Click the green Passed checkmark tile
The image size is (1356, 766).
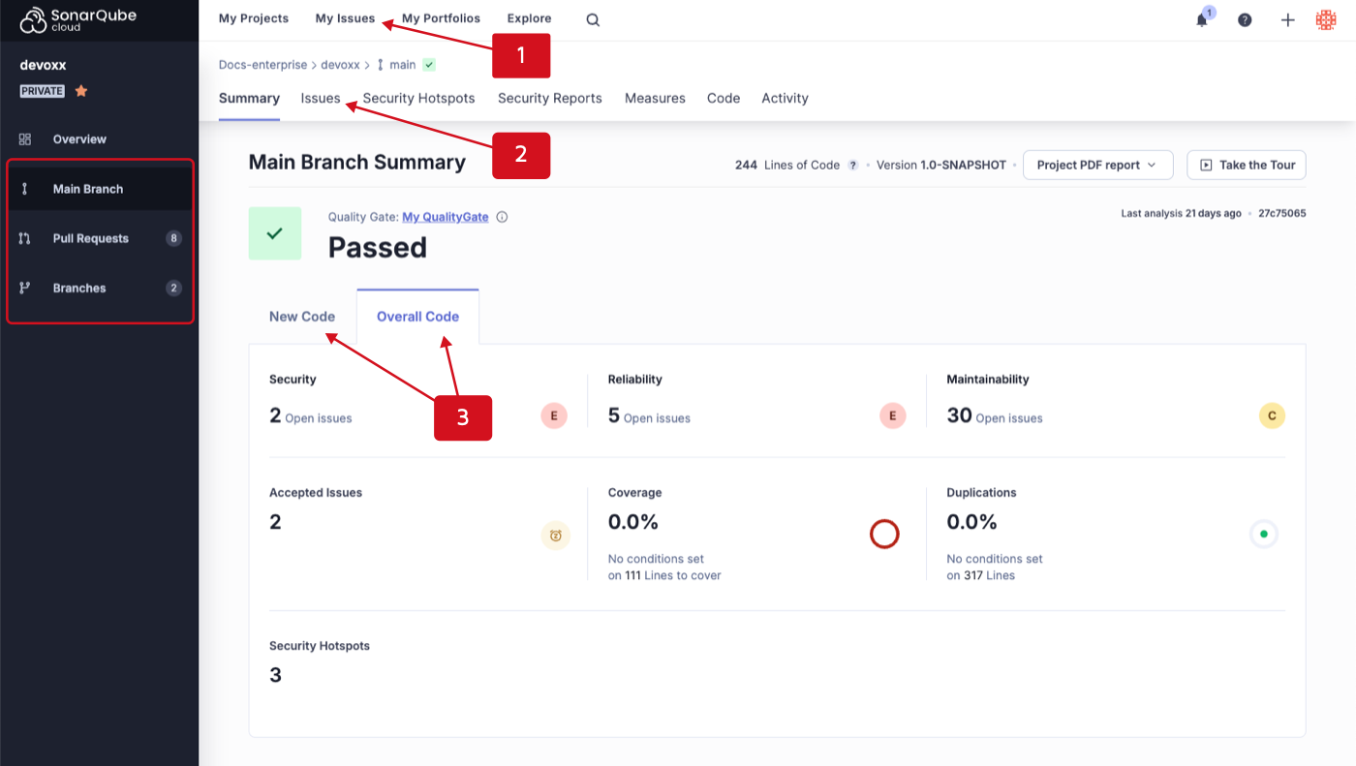tap(275, 233)
